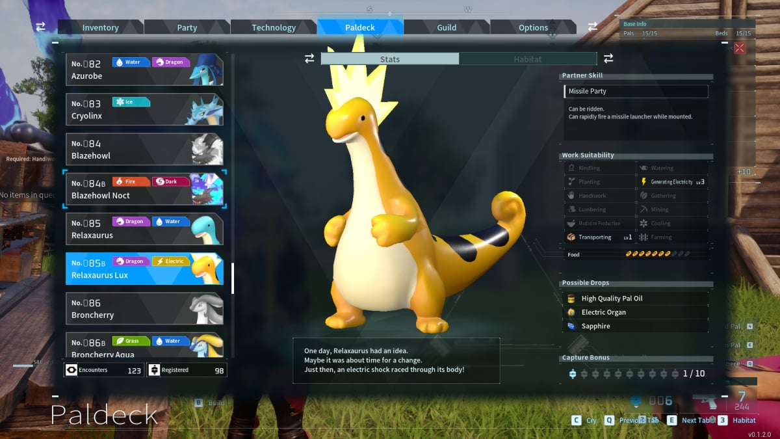Switch to the Inventory tab

coord(101,27)
